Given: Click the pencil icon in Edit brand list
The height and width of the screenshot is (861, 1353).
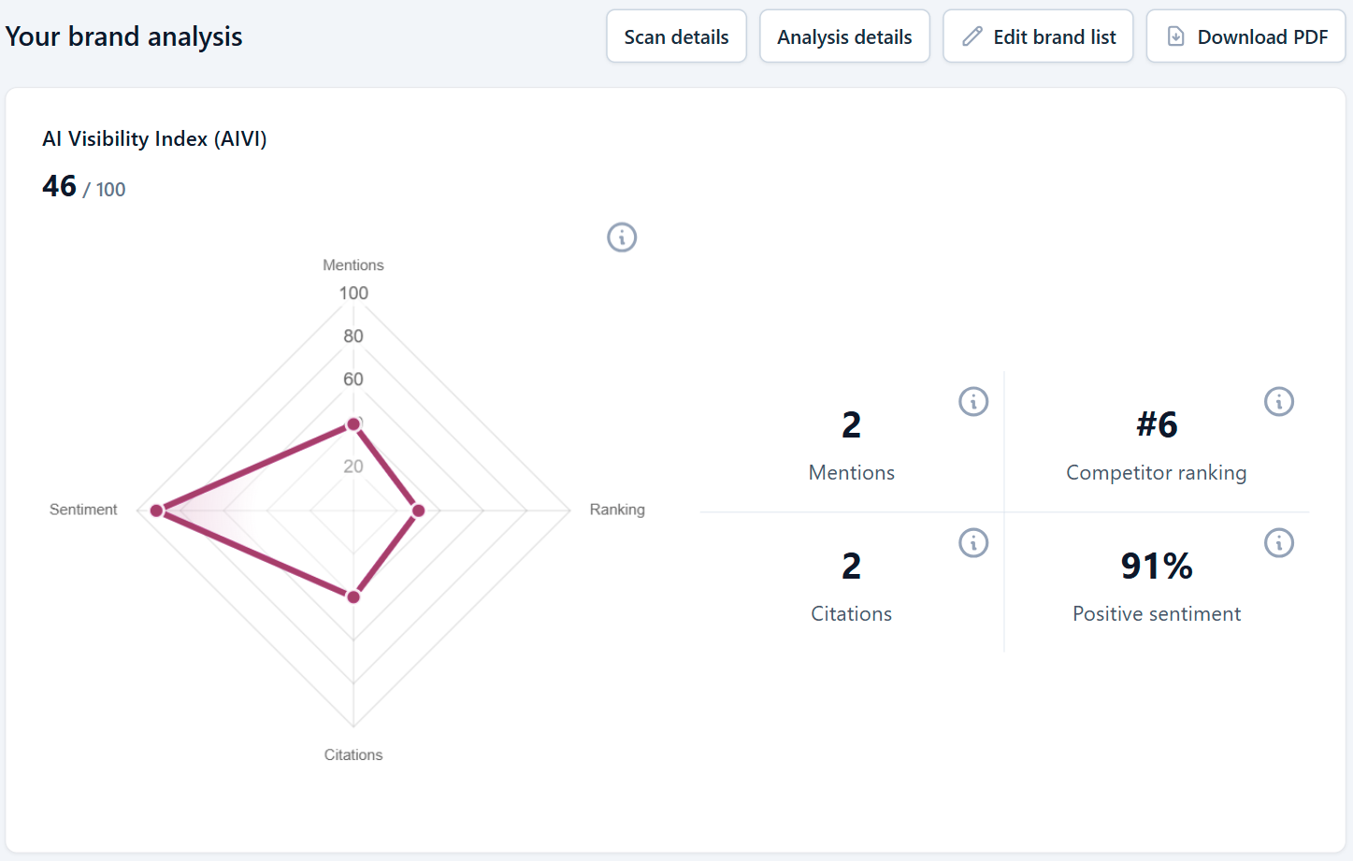Looking at the screenshot, I should pyautogui.click(x=972, y=36).
